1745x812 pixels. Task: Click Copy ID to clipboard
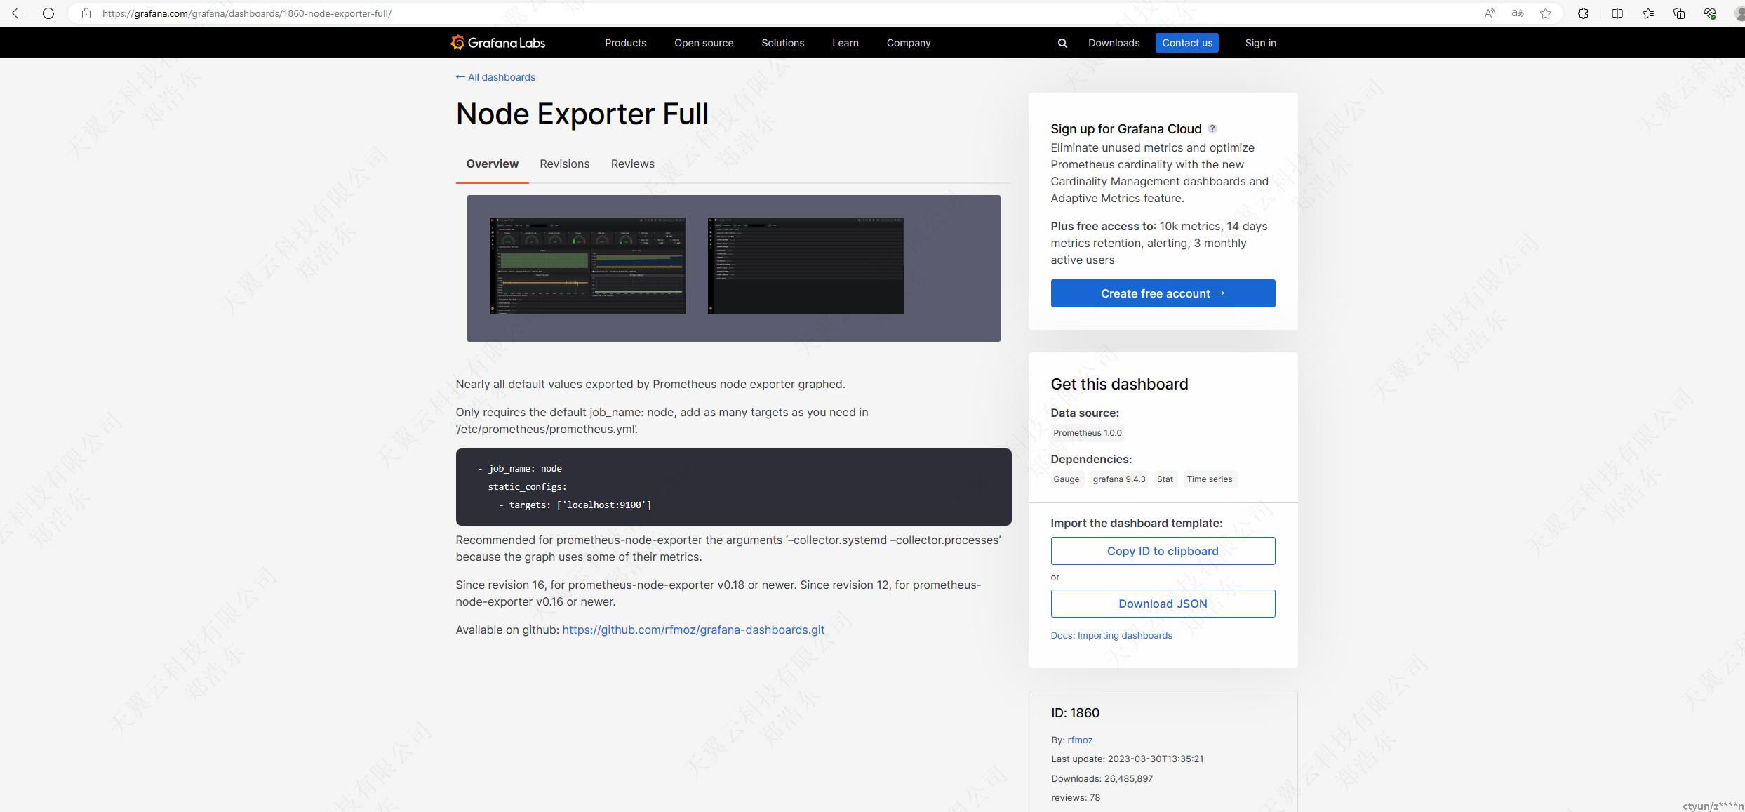coord(1163,551)
